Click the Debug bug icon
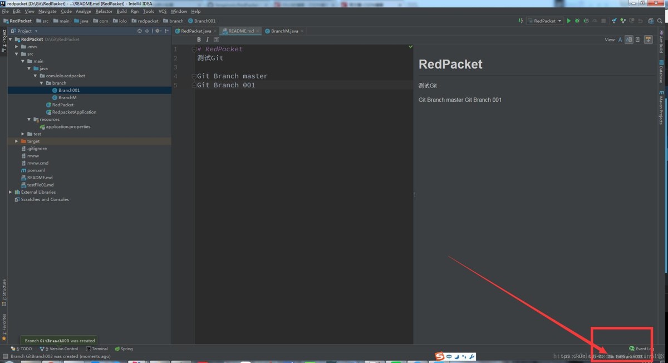 (x=577, y=21)
